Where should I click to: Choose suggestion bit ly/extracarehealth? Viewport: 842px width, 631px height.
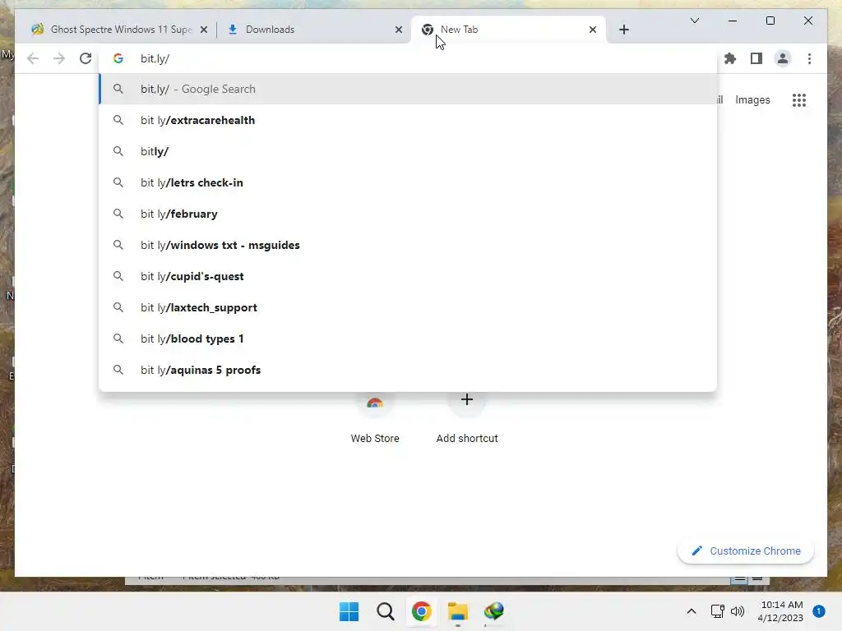tap(408, 120)
